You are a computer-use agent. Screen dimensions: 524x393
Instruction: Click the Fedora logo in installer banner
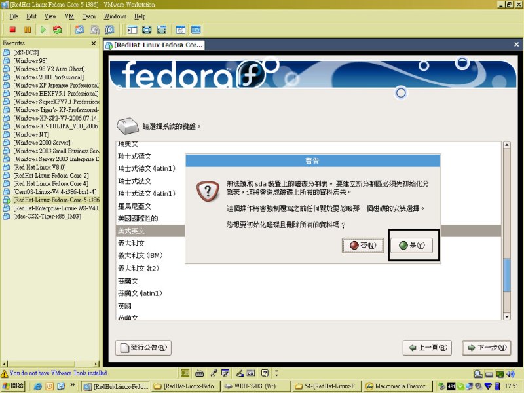pyautogui.click(x=252, y=74)
